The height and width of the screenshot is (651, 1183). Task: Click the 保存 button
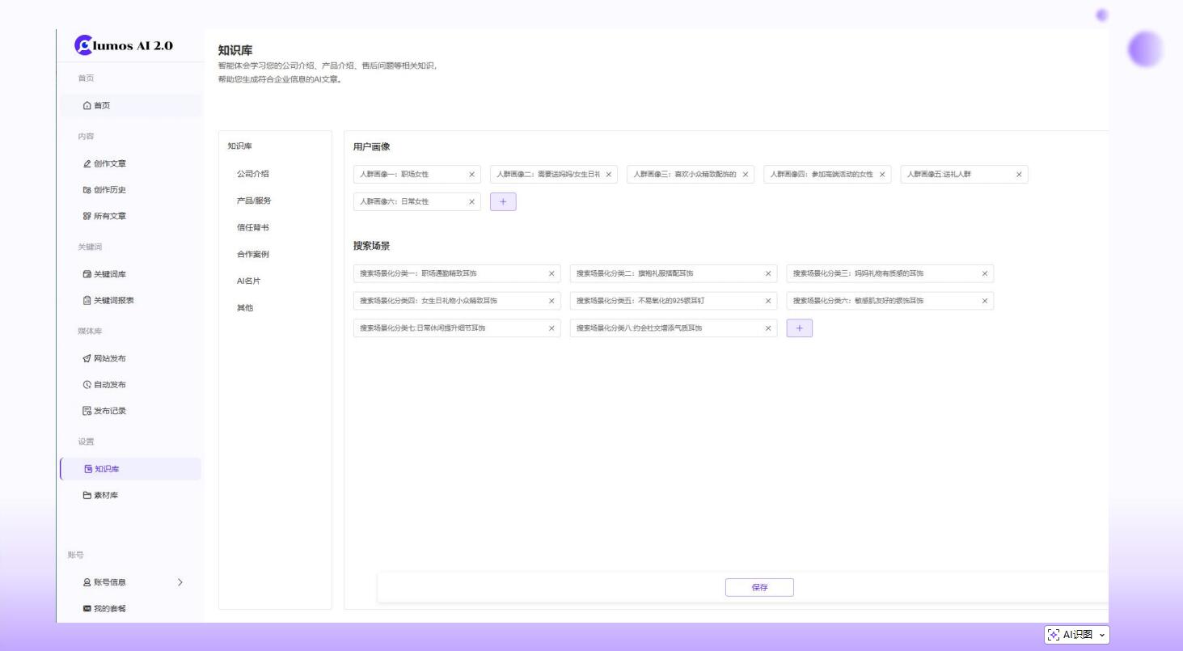(759, 588)
